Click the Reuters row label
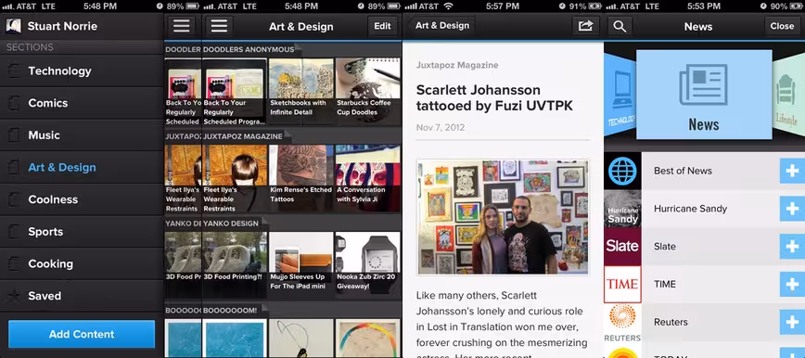Image resolution: width=805 pixels, height=358 pixels. [671, 322]
